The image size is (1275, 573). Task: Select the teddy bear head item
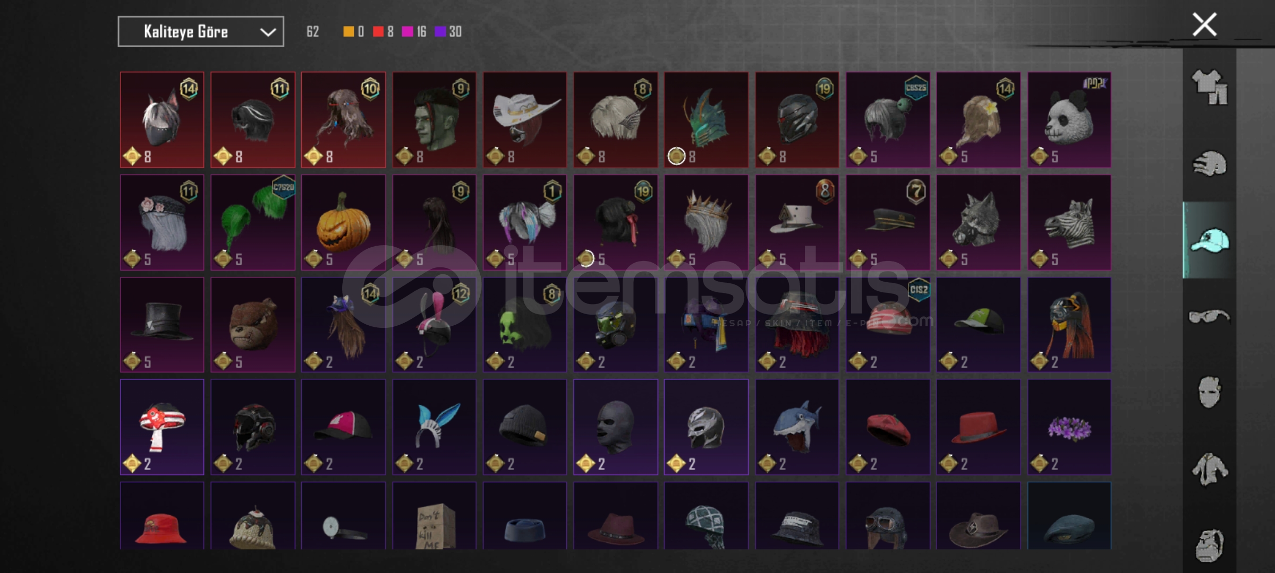point(253,325)
